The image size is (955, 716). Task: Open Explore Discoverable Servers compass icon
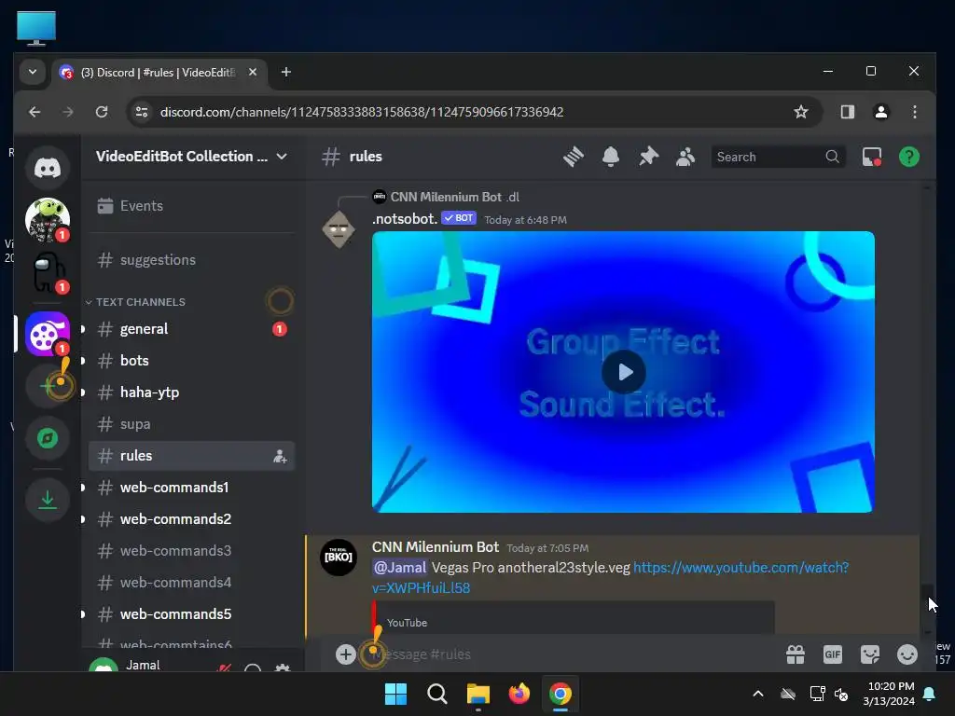pos(48,438)
